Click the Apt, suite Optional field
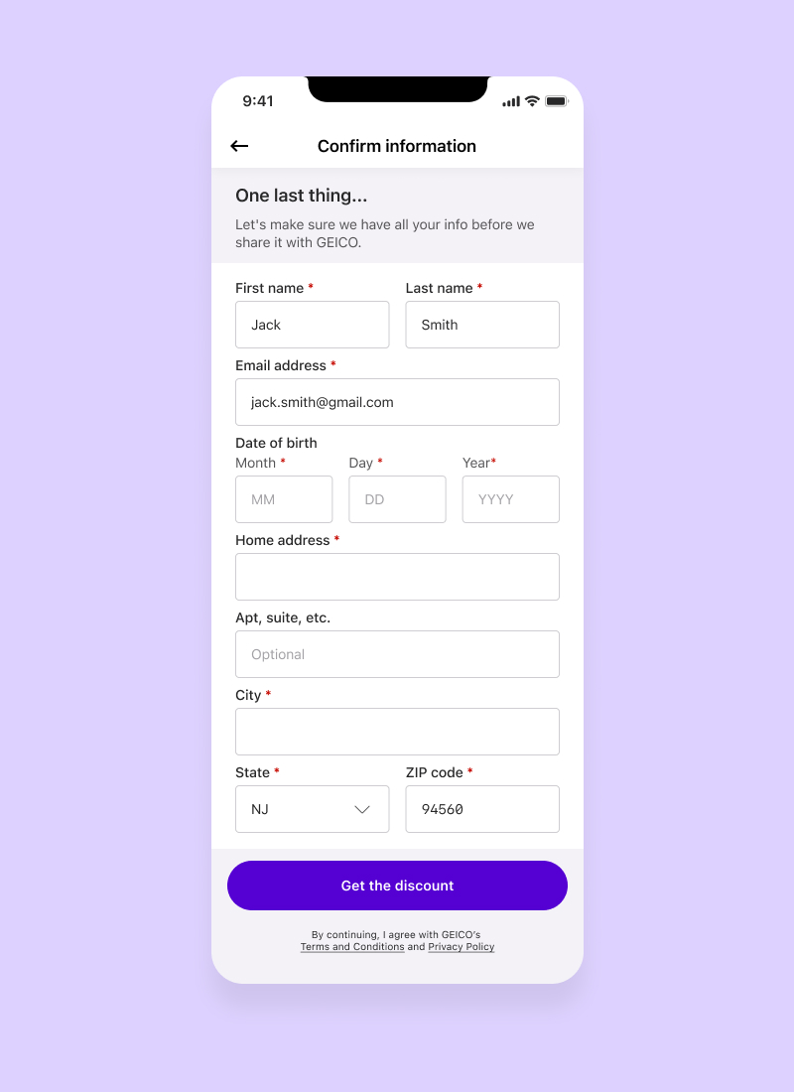The image size is (794, 1092). [397, 654]
